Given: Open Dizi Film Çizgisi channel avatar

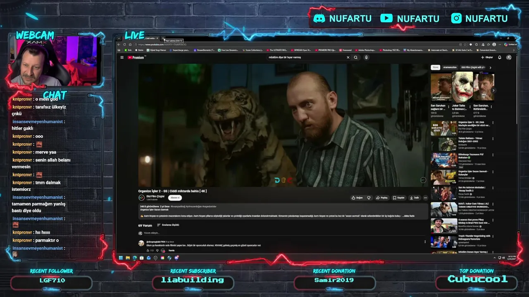Looking at the screenshot, I should (141, 198).
